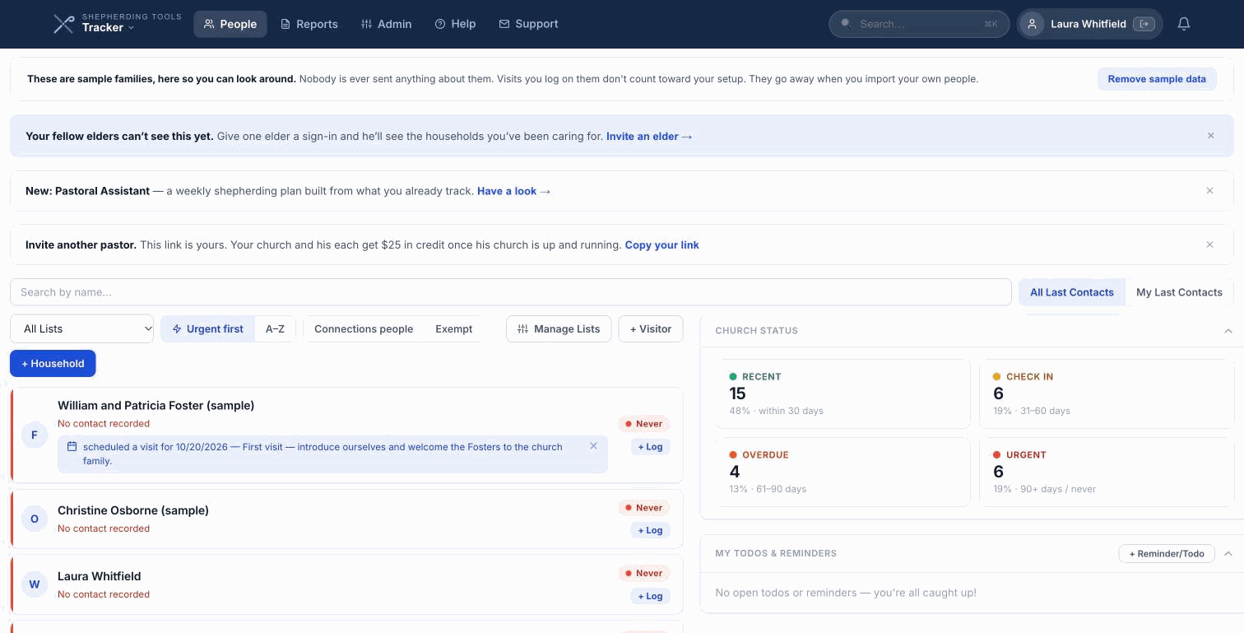Log a contact for Christine Osborne
1244x633 pixels.
650,530
